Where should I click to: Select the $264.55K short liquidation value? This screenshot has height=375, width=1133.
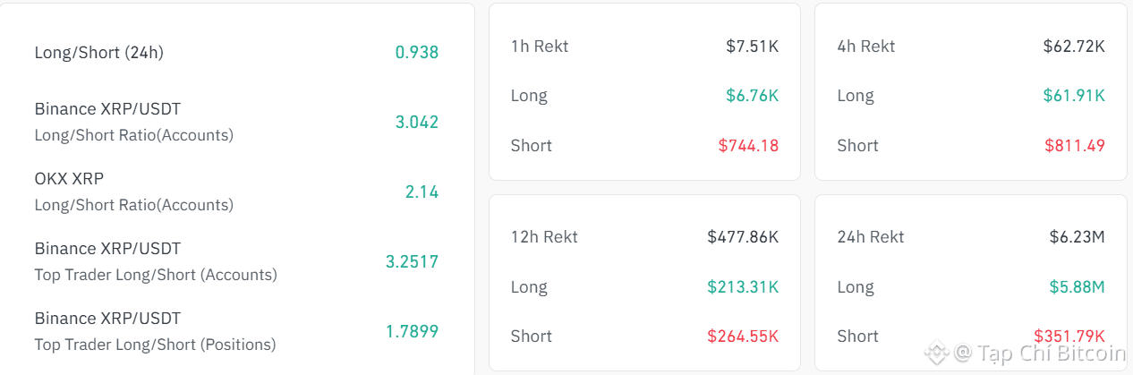coord(743,337)
